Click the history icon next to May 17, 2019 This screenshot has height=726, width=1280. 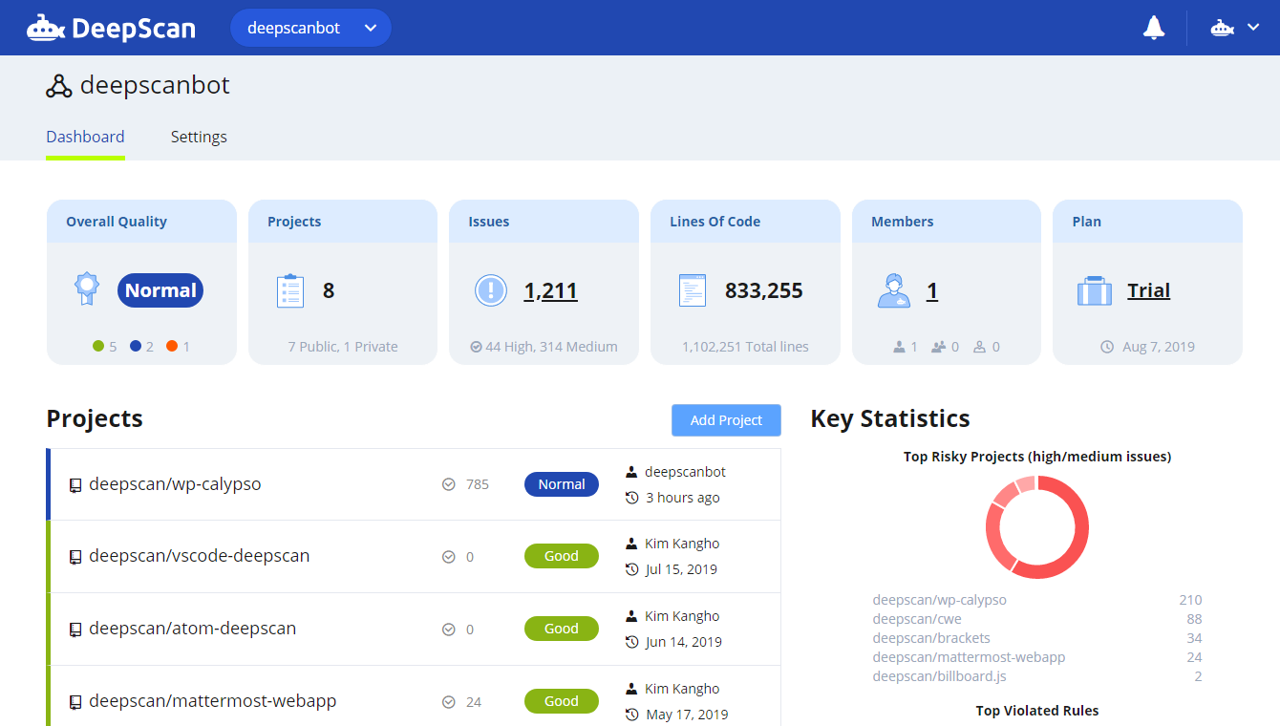[x=631, y=715]
